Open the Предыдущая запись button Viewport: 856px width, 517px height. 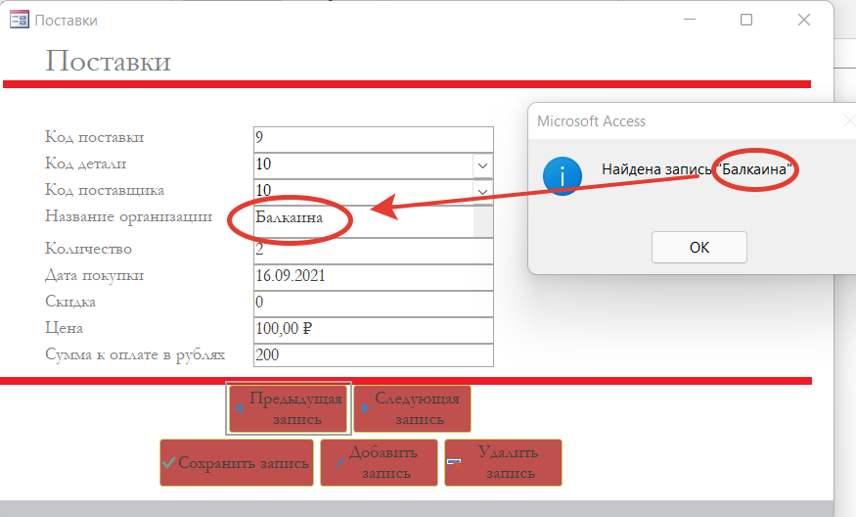[289, 408]
